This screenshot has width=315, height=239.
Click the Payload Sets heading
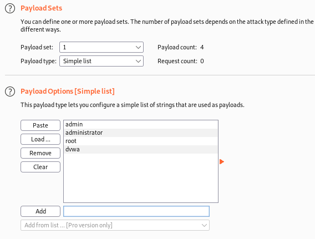pyautogui.click(x=42, y=8)
